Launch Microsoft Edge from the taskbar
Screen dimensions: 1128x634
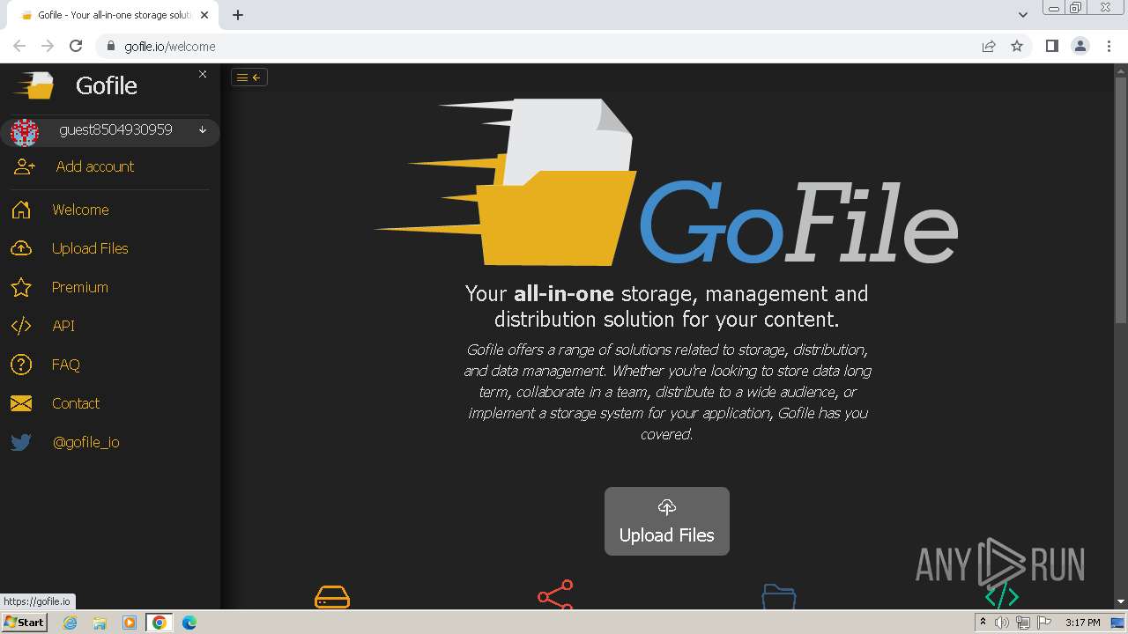(x=189, y=623)
